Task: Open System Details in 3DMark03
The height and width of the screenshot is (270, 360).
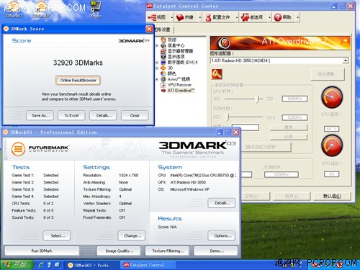Action: (x=222, y=203)
